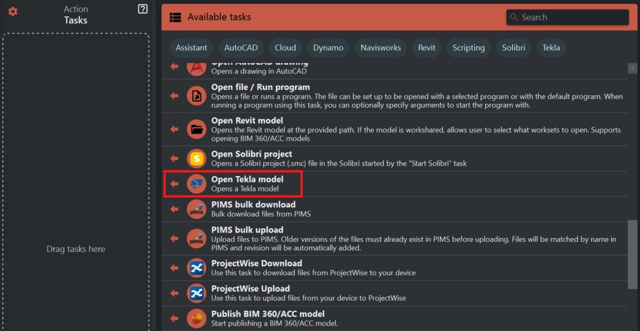Screen dimensions: 640x331
Task: Click the settings gear icon
Action: click(13, 12)
